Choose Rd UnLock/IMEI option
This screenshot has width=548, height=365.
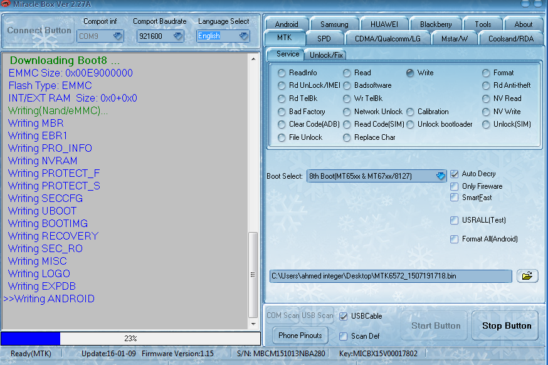click(282, 86)
